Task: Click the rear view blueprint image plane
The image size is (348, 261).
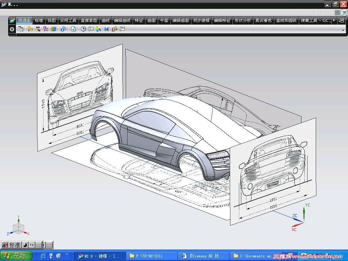Action: (273, 171)
